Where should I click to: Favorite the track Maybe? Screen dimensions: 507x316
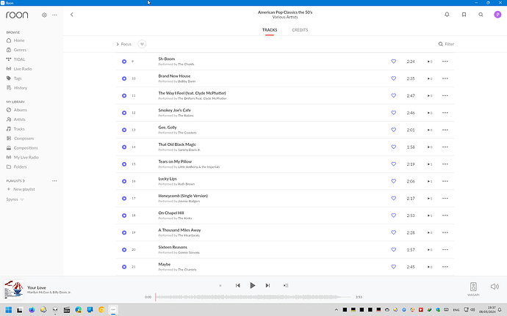tap(394, 267)
